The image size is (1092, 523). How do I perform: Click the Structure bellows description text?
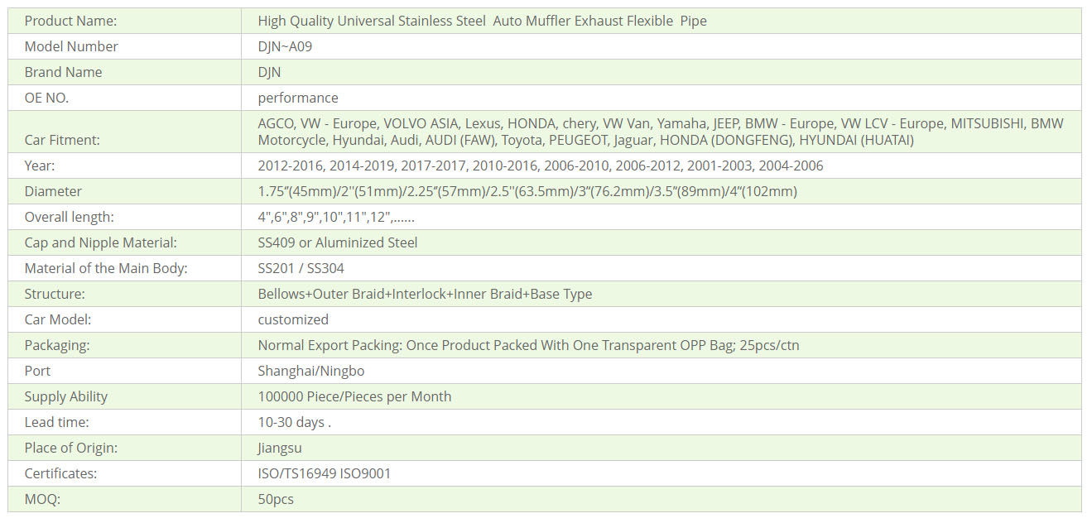click(425, 294)
